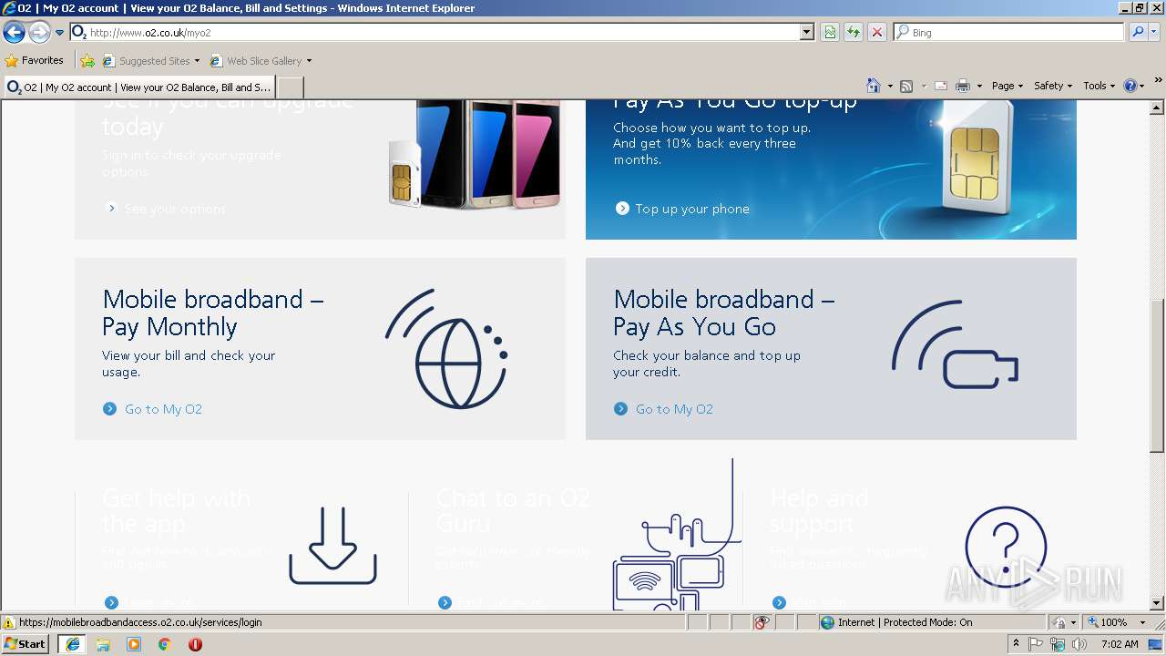Viewport: 1166px width, 656px height.
Task: Click Mobile broadband Pay Monthly heading
Action: click(213, 313)
